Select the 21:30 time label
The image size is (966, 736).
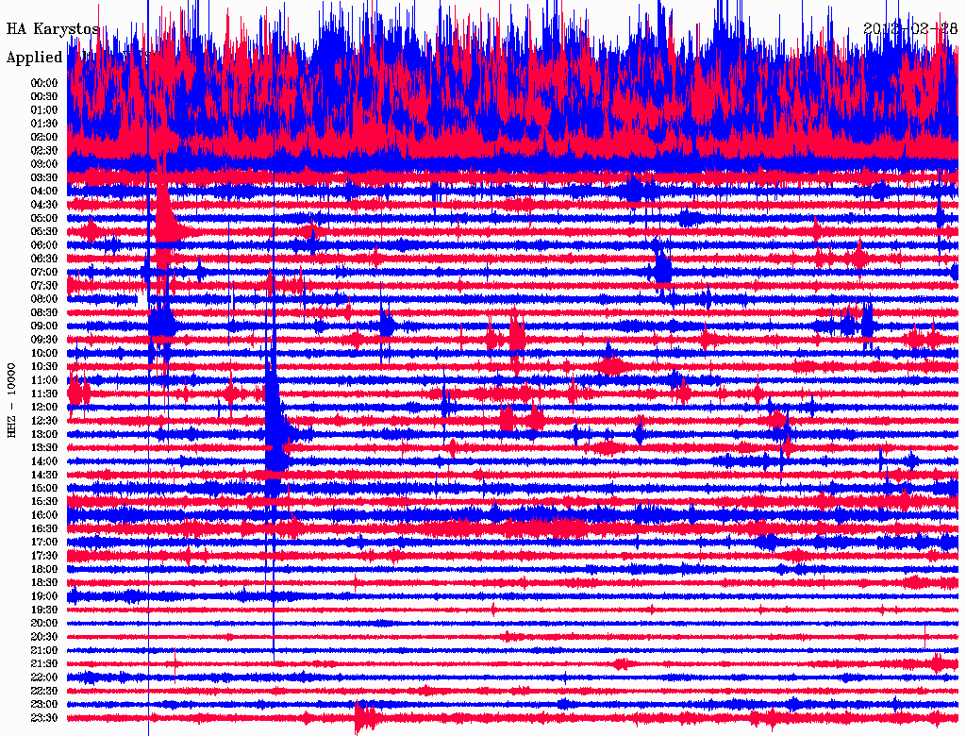pos(44,664)
